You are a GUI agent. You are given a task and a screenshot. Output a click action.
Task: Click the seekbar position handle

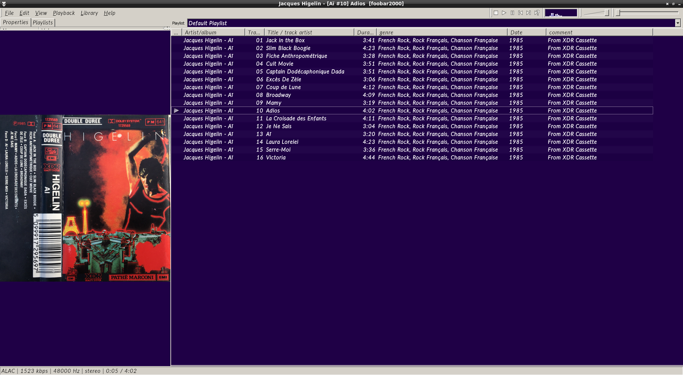[618, 13]
